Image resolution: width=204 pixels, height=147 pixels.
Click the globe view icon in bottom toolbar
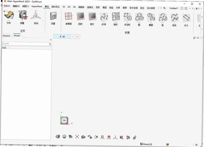(64, 136)
